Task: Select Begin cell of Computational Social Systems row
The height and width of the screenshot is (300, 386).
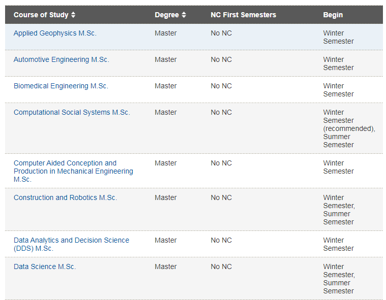Action: tap(349, 128)
